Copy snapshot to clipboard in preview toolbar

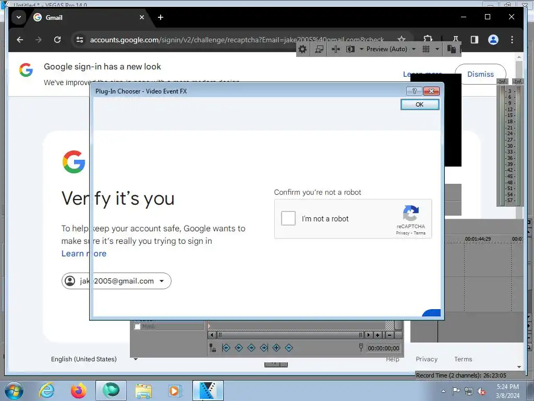451,49
